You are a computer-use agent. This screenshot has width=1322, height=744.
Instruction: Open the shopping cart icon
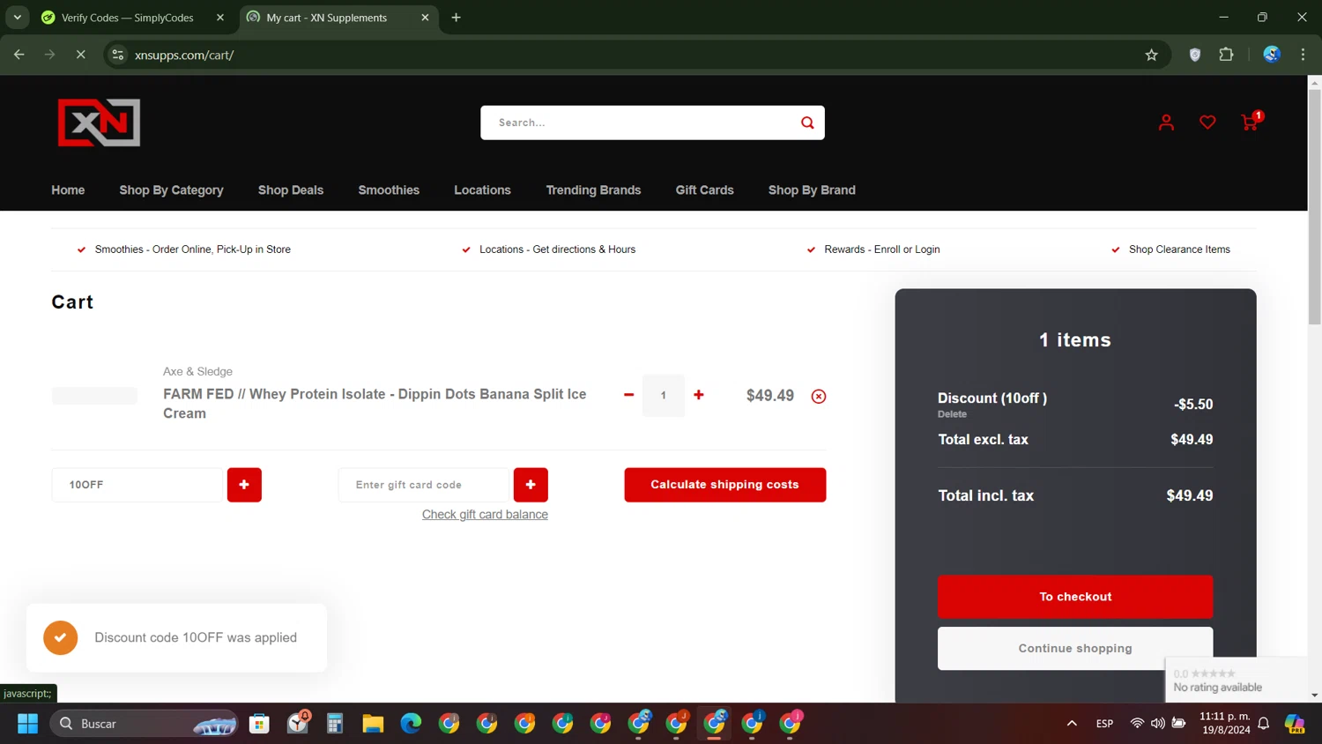pyautogui.click(x=1251, y=122)
